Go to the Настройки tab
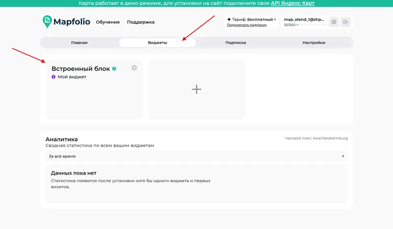393x229 pixels. (314, 43)
